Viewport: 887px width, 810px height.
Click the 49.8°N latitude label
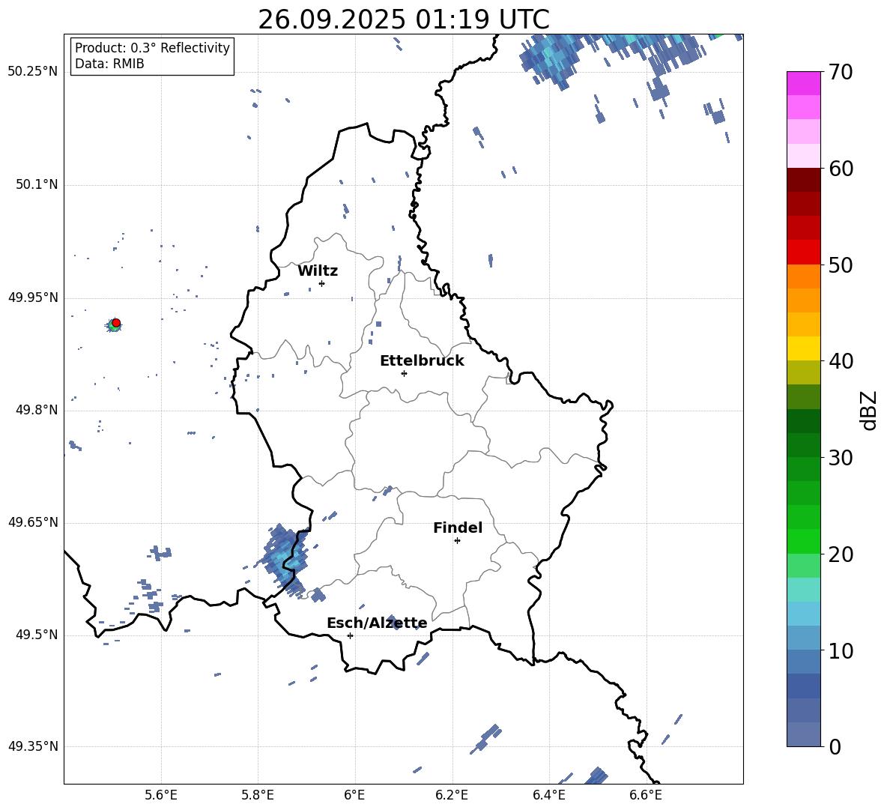[x=37, y=410]
